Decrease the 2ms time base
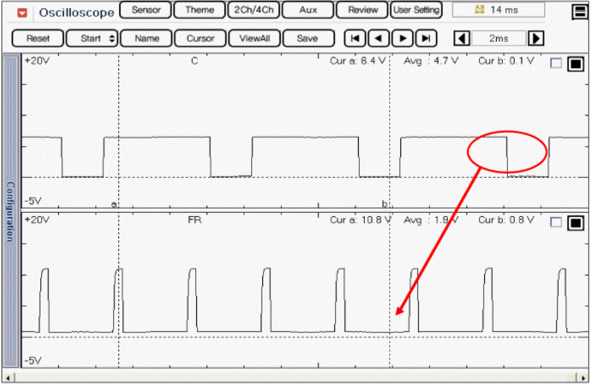This screenshot has width=590, height=384. tap(462, 38)
